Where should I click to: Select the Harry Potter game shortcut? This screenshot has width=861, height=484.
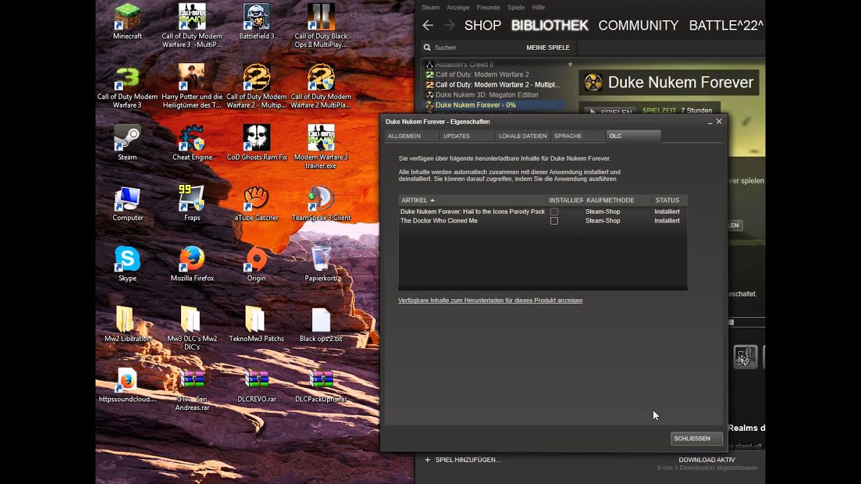192,87
